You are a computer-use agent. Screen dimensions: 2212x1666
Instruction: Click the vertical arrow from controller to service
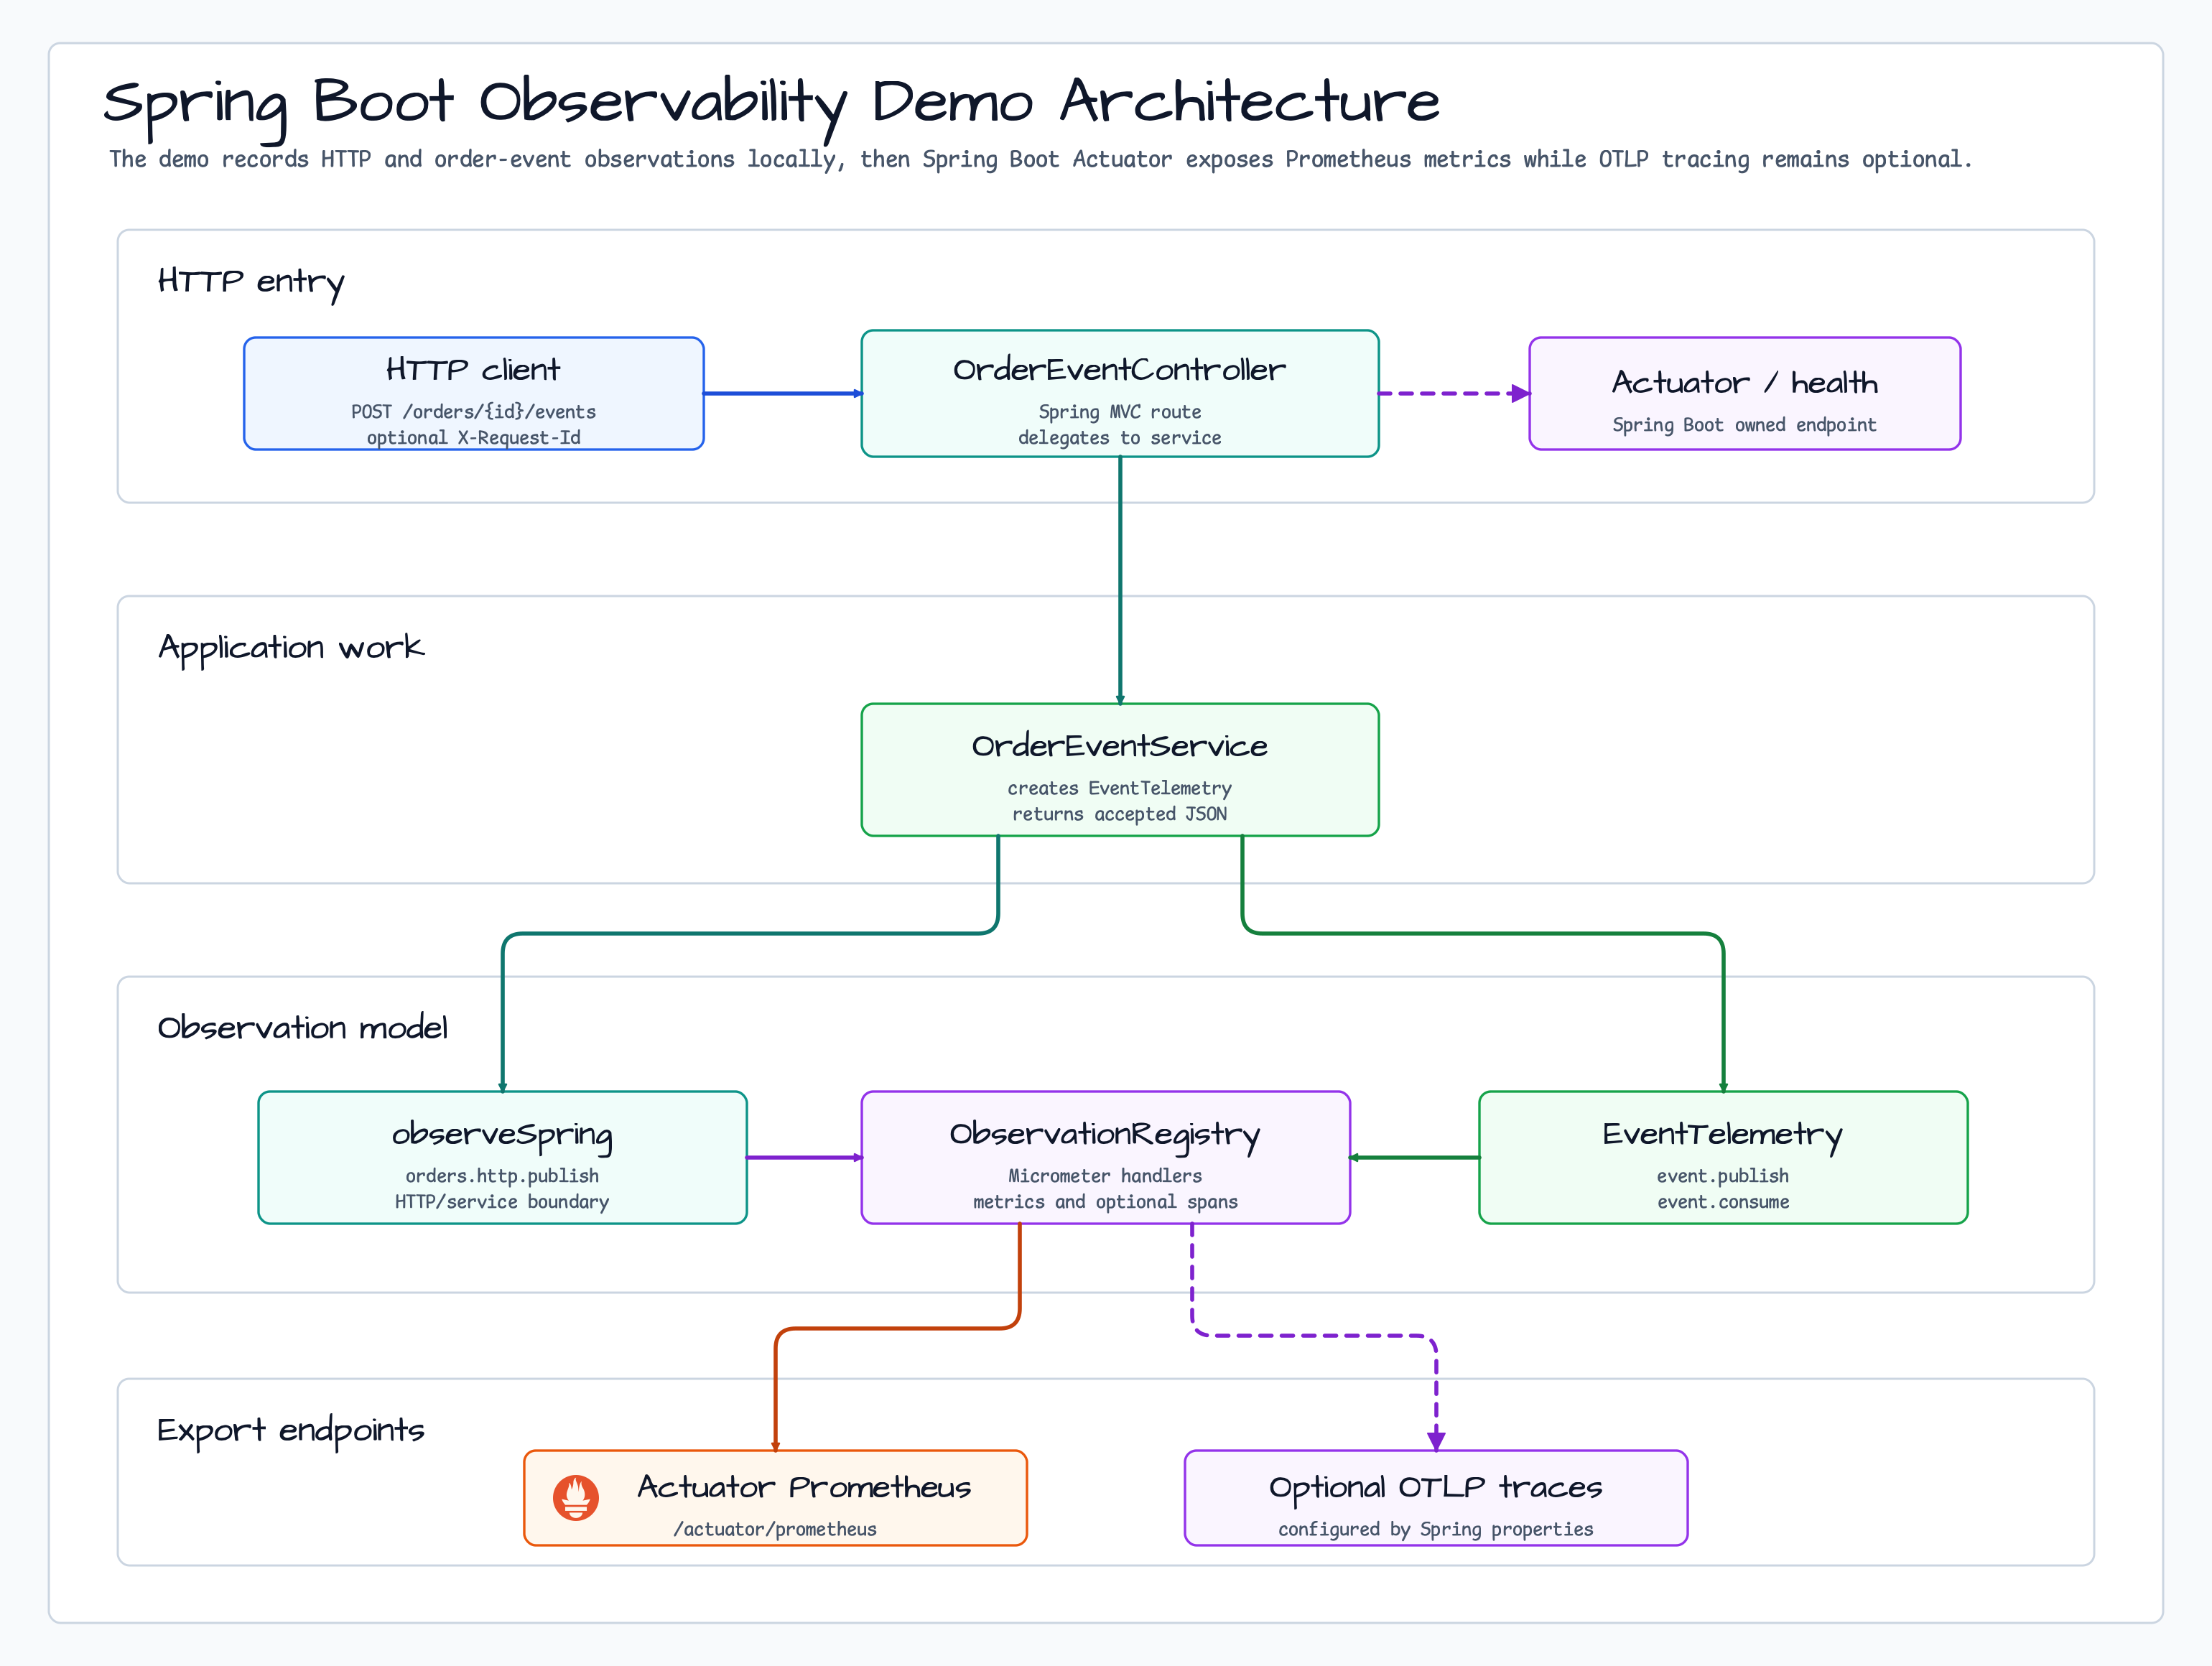(1120, 580)
